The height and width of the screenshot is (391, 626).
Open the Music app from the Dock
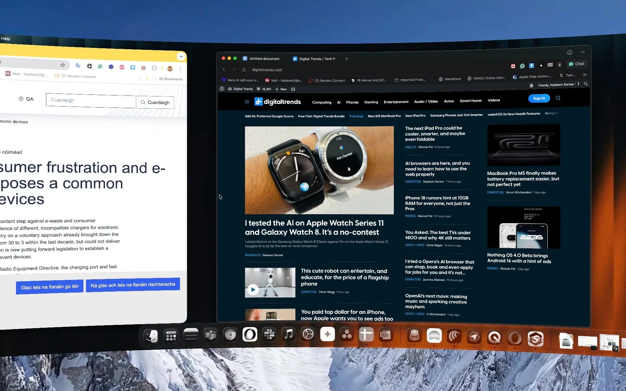pos(289,334)
